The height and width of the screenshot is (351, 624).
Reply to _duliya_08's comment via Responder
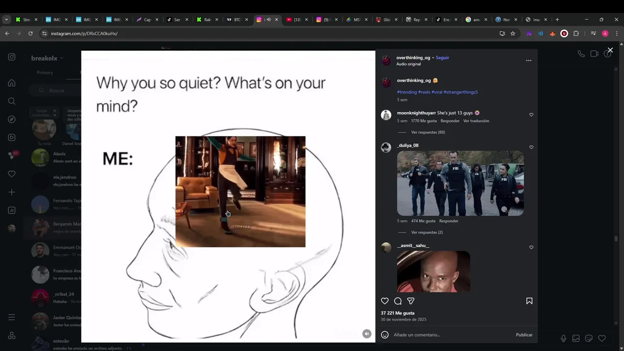click(448, 221)
